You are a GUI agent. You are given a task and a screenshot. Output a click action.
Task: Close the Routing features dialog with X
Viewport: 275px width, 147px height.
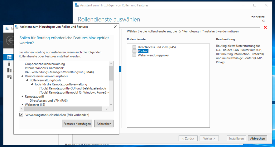[x=115, y=27]
